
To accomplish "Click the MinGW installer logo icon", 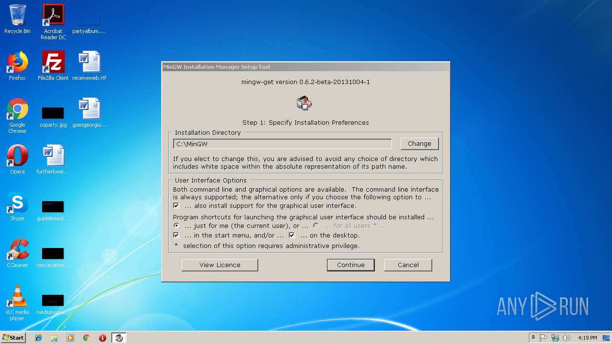I will [304, 103].
